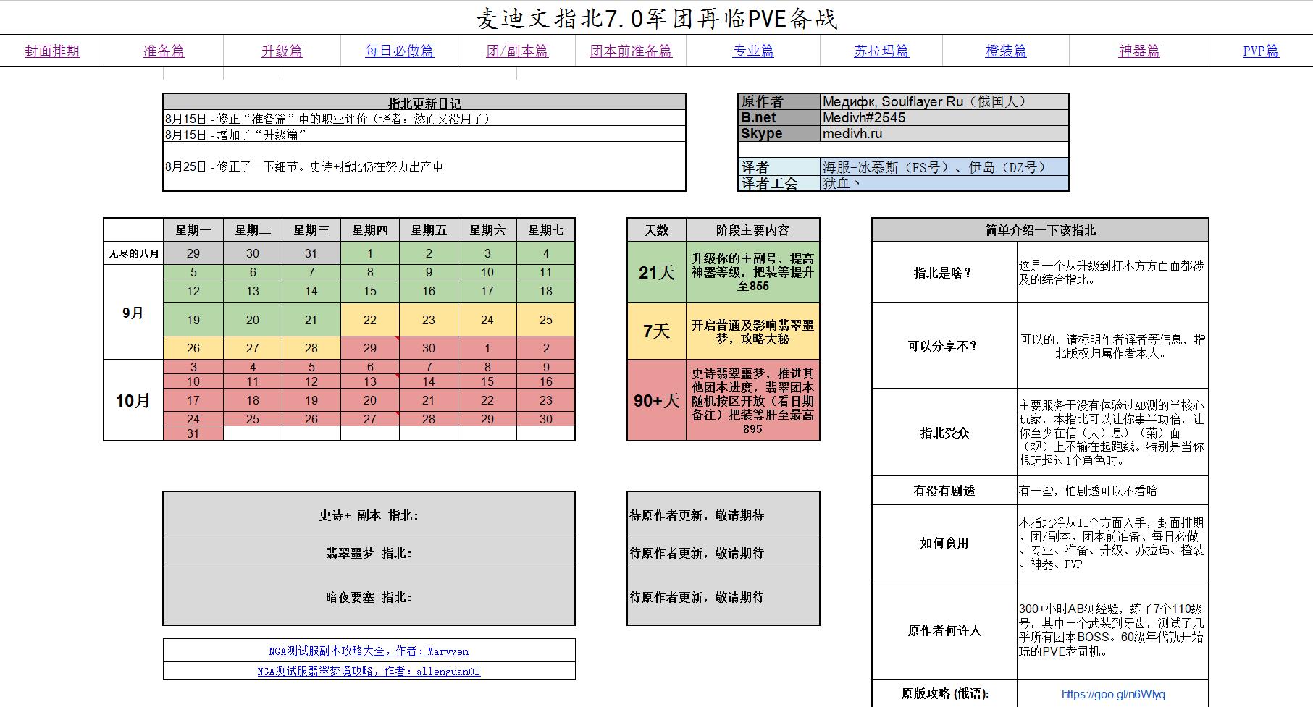
Task: Select the green 21天 stage cell
Action: point(655,274)
